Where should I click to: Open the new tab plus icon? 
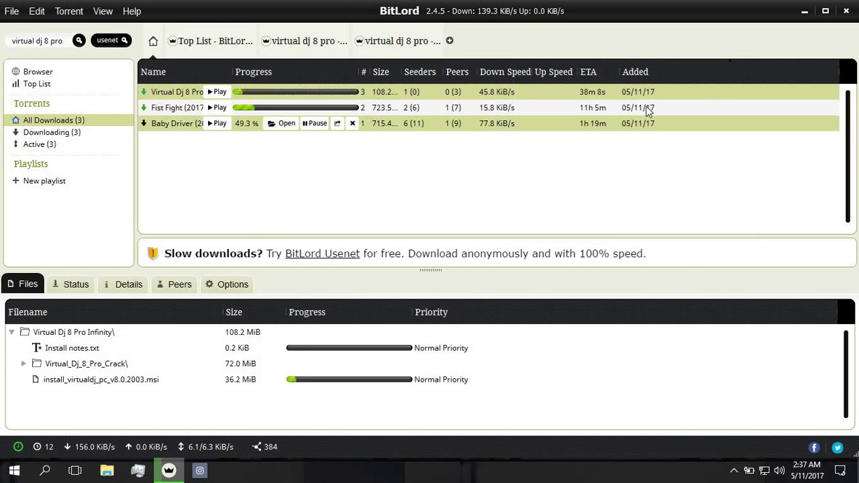450,40
